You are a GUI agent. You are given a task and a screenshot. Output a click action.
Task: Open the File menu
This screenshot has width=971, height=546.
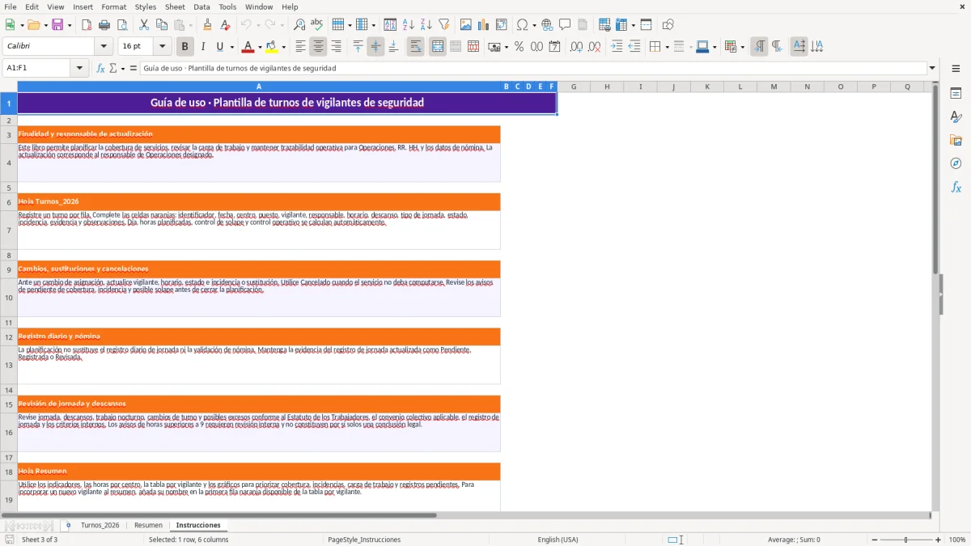[x=11, y=6]
